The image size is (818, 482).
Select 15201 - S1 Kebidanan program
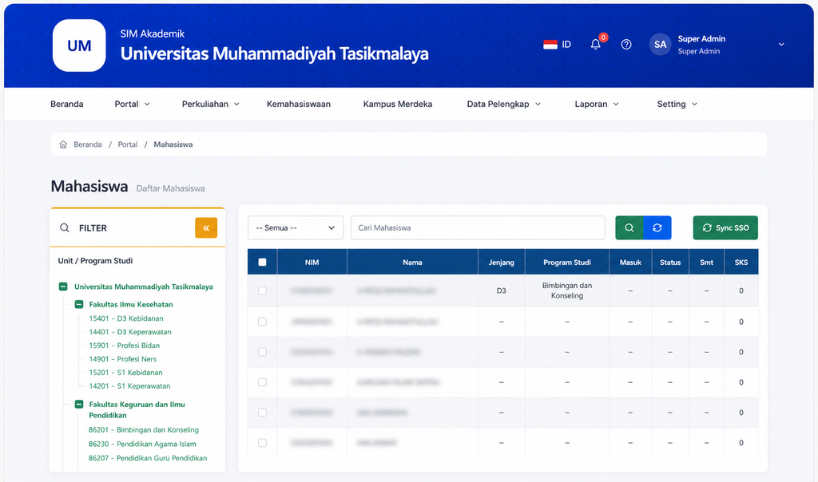pyautogui.click(x=125, y=373)
